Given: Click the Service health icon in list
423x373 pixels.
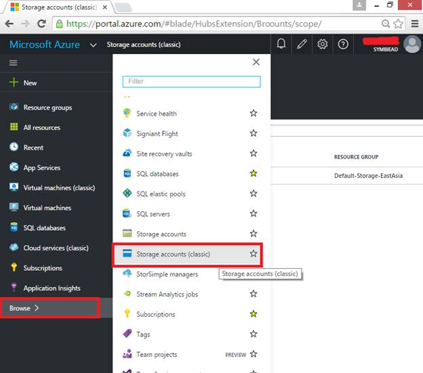Looking at the screenshot, I should click(x=127, y=113).
